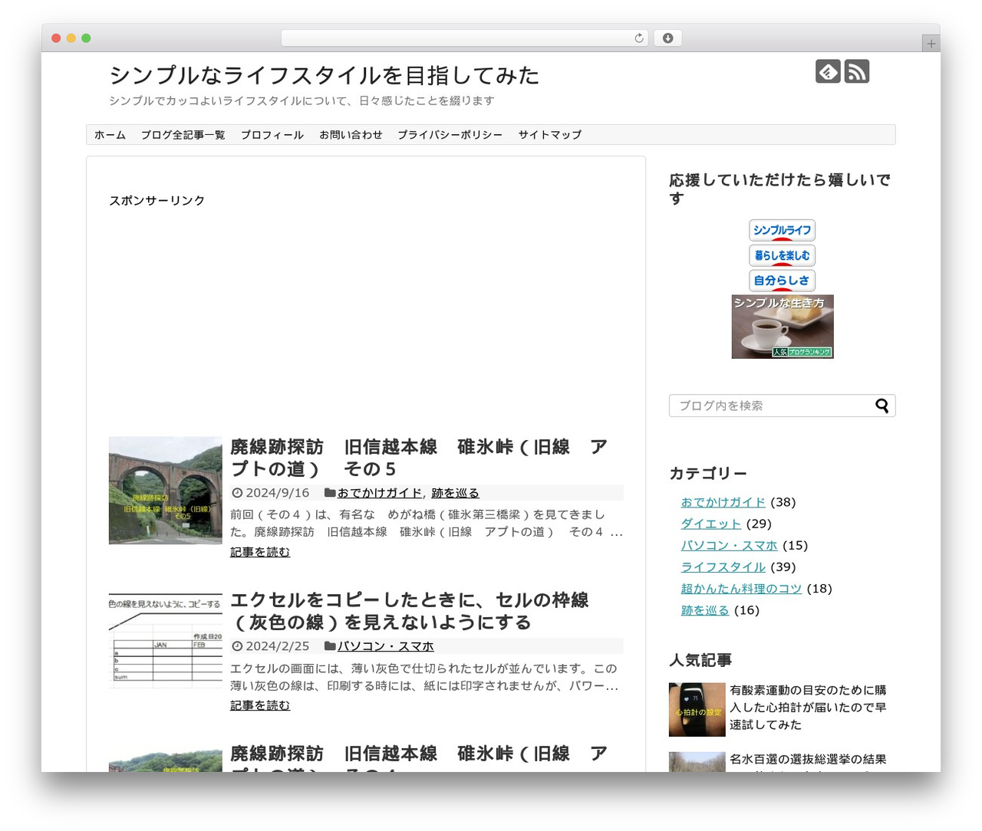Open the popular article about 心拍計
The width and height of the screenshot is (982, 831).
point(808,708)
